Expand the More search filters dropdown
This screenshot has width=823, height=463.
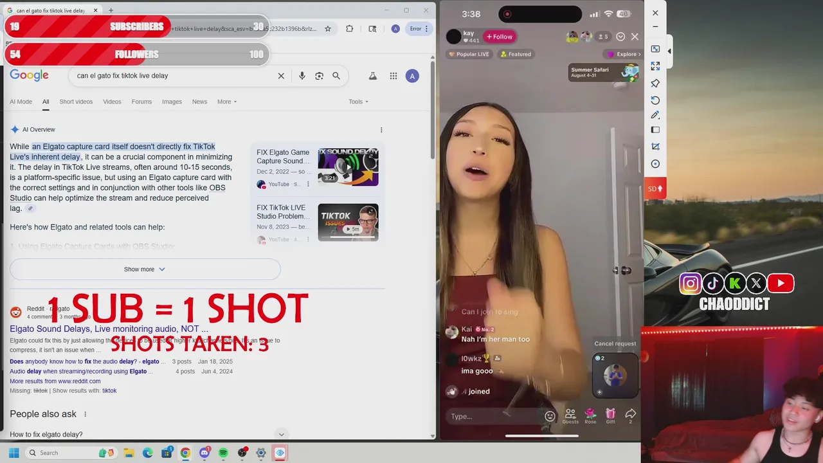point(227,102)
